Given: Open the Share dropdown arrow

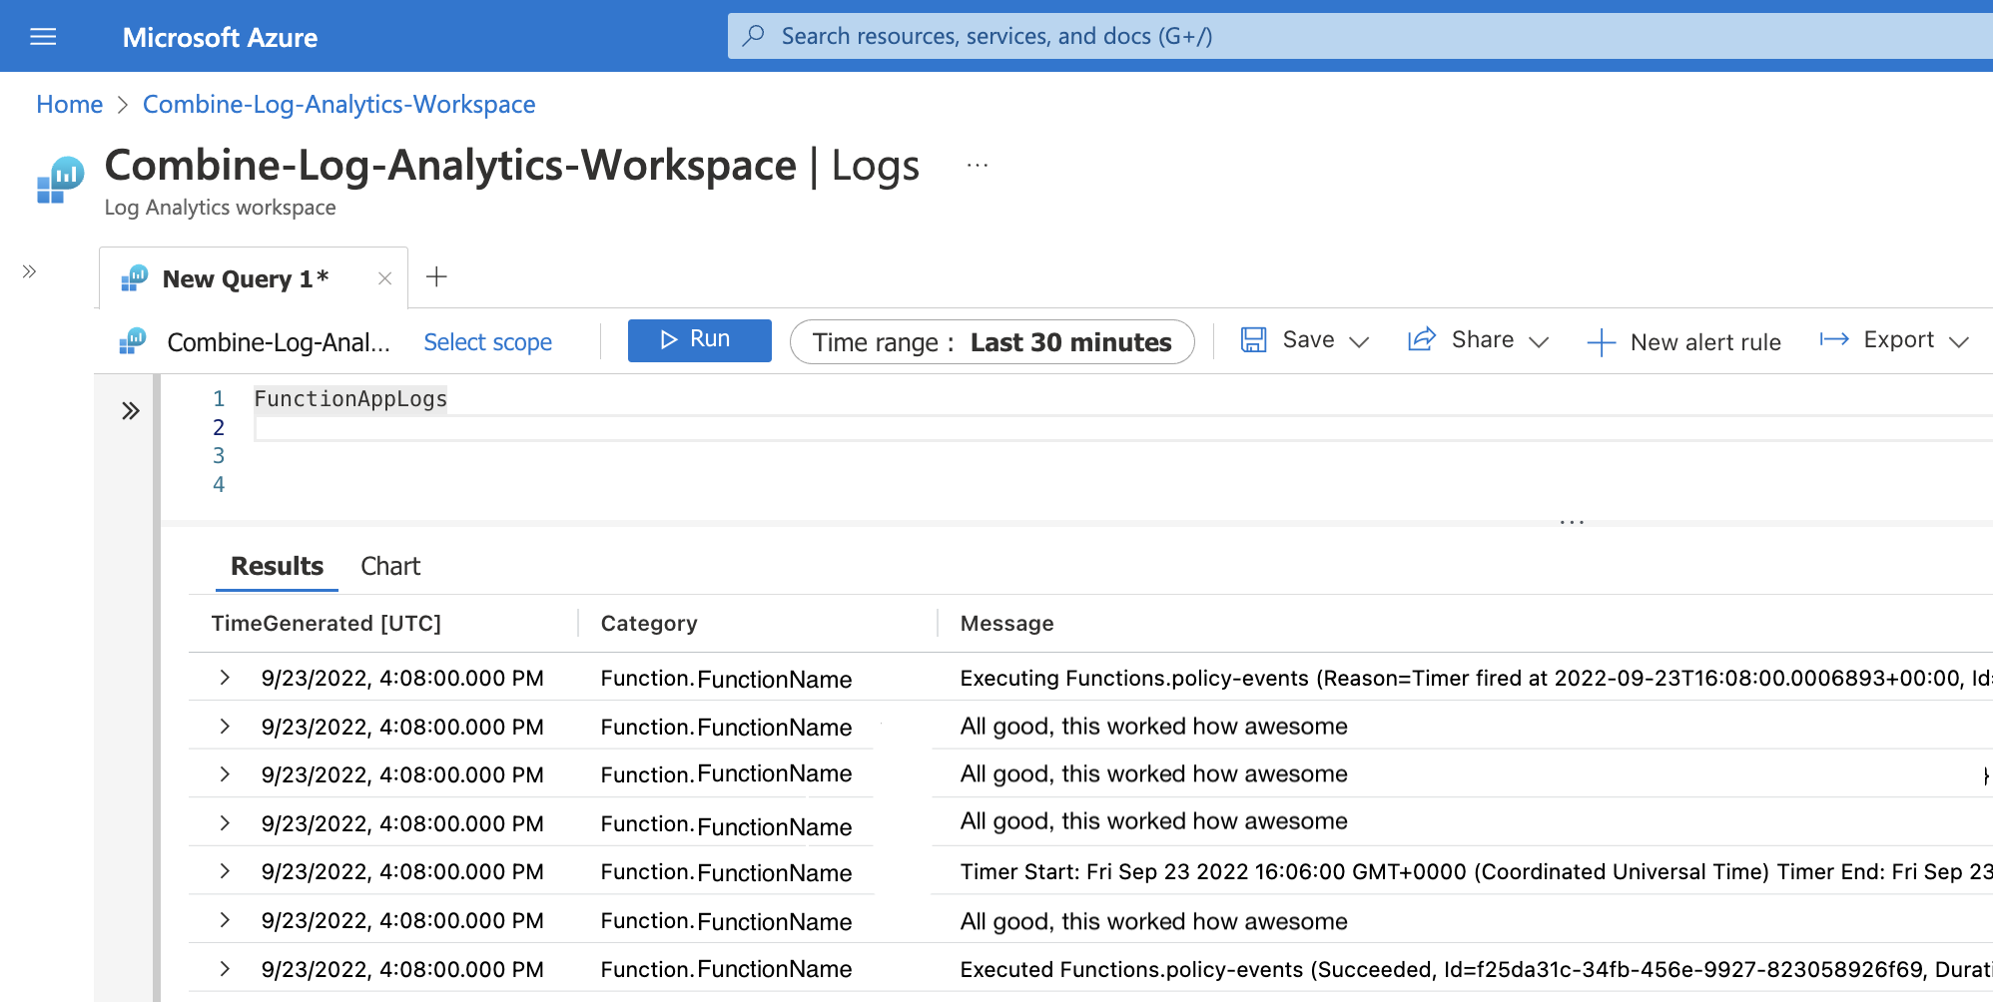Looking at the screenshot, I should [x=1539, y=342].
